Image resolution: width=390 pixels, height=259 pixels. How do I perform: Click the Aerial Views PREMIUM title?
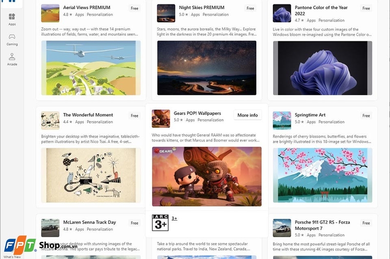tap(87, 7)
